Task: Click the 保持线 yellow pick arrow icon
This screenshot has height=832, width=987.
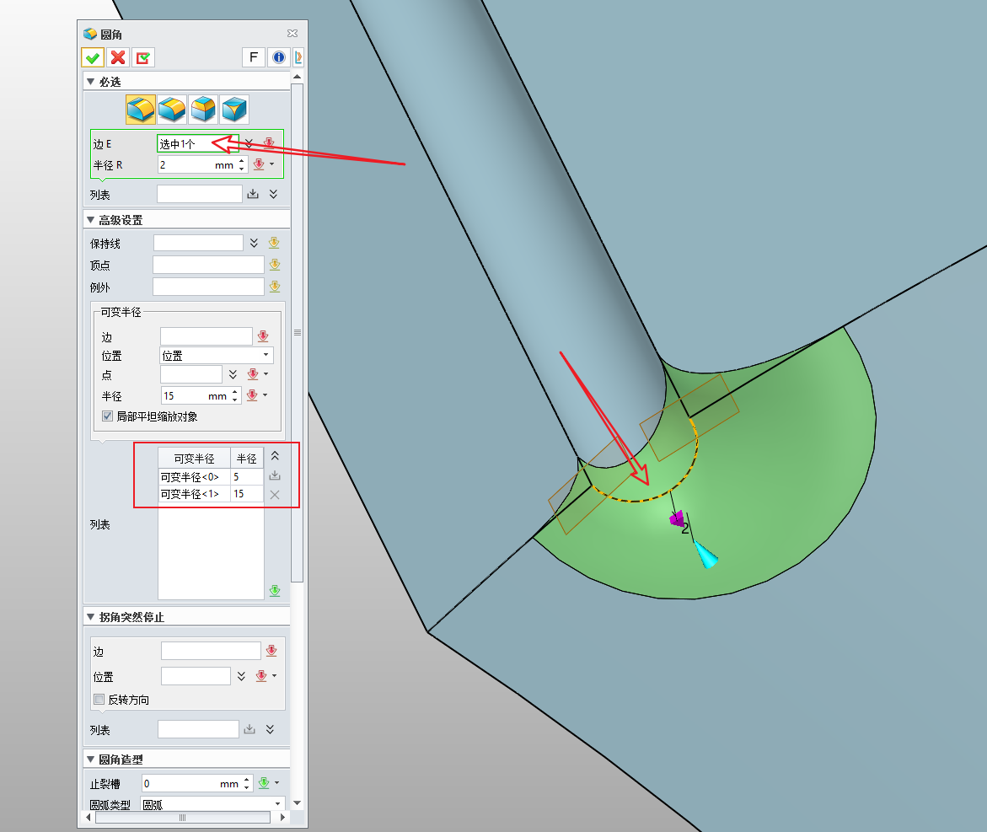Action: pos(274,243)
